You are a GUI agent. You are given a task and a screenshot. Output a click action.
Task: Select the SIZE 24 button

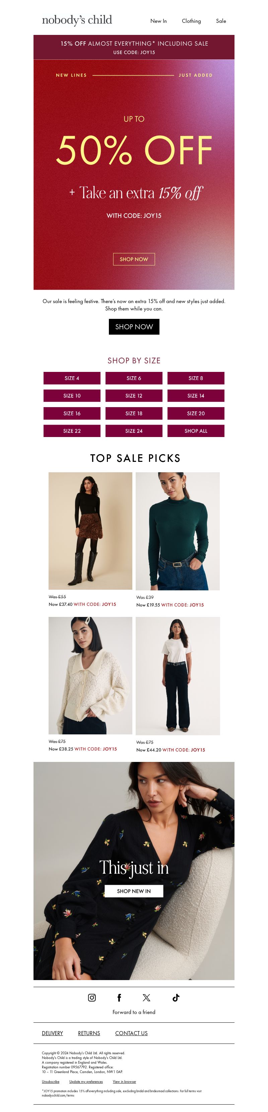(x=134, y=431)
